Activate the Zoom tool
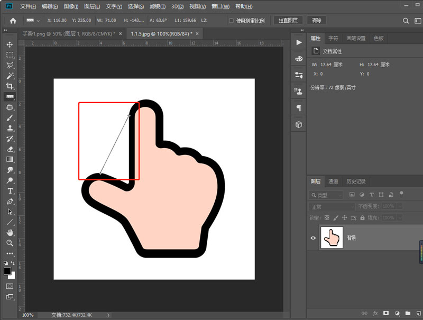423x320 pixels. click(10, 243)
